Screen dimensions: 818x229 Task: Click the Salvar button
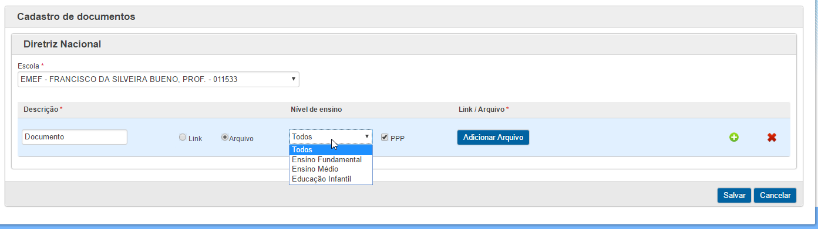coord(734,196)
